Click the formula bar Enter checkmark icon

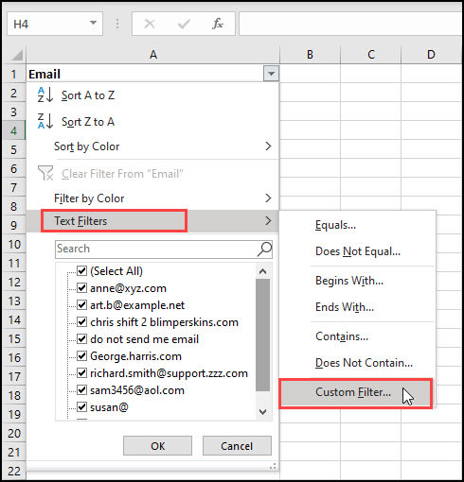tap(184, 24)
